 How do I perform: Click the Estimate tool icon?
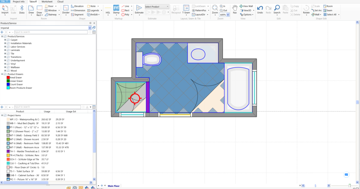pos(139,8)
